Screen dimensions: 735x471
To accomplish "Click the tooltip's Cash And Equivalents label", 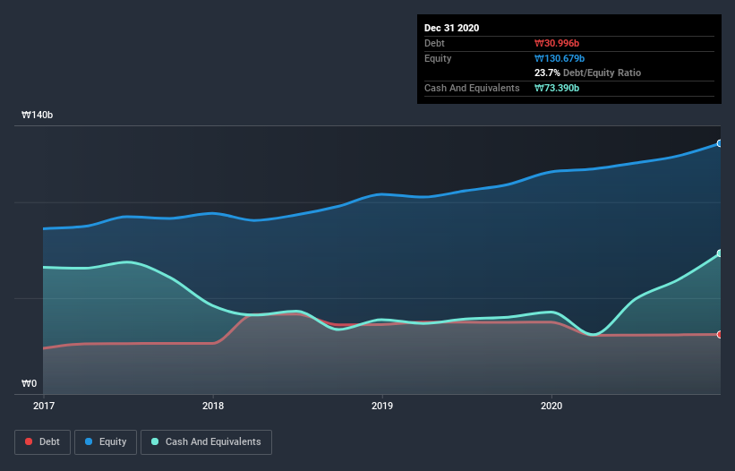I will coord(472,88).
